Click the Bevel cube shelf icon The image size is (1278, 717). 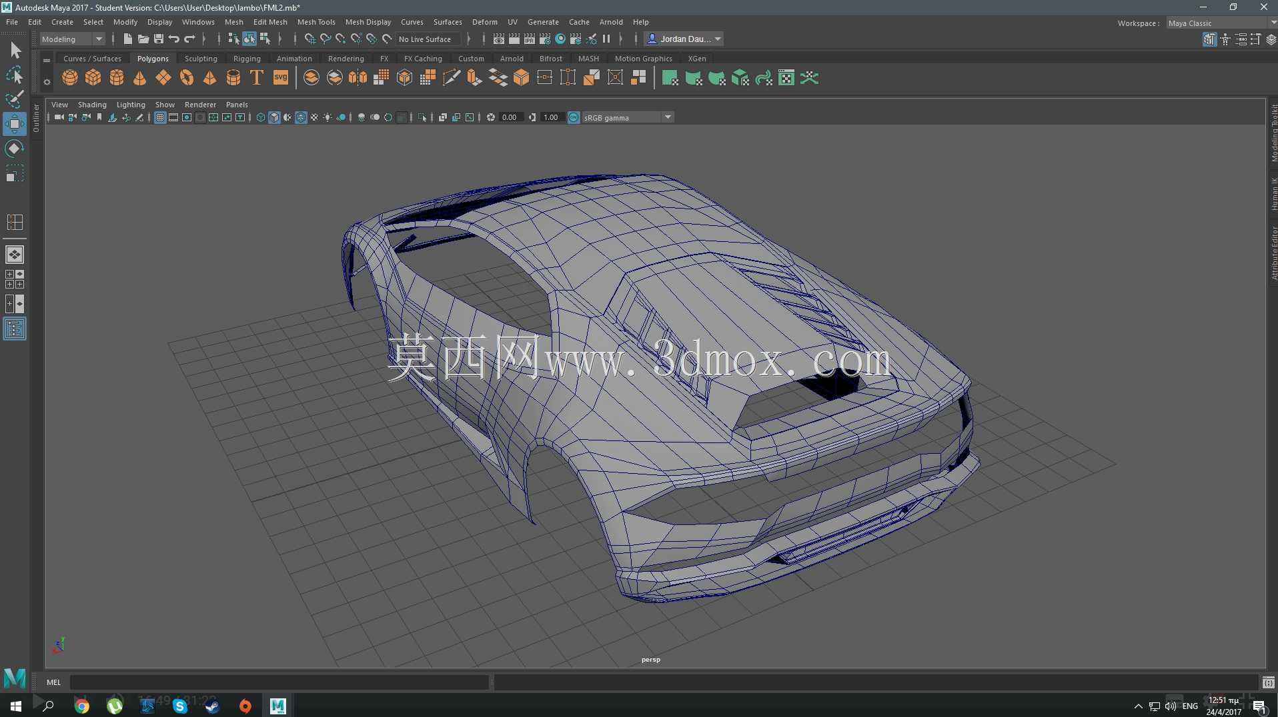(522, 78)
